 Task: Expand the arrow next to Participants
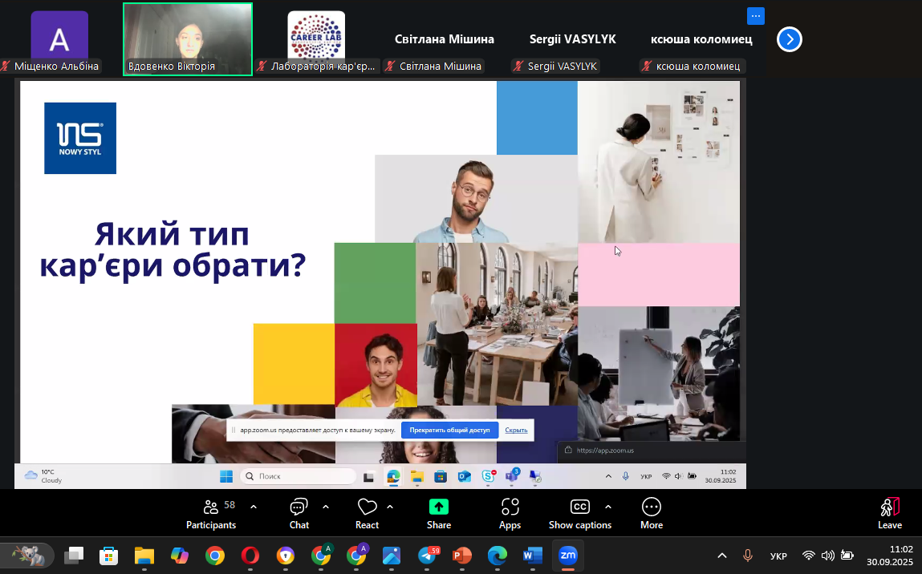[254, 507]
